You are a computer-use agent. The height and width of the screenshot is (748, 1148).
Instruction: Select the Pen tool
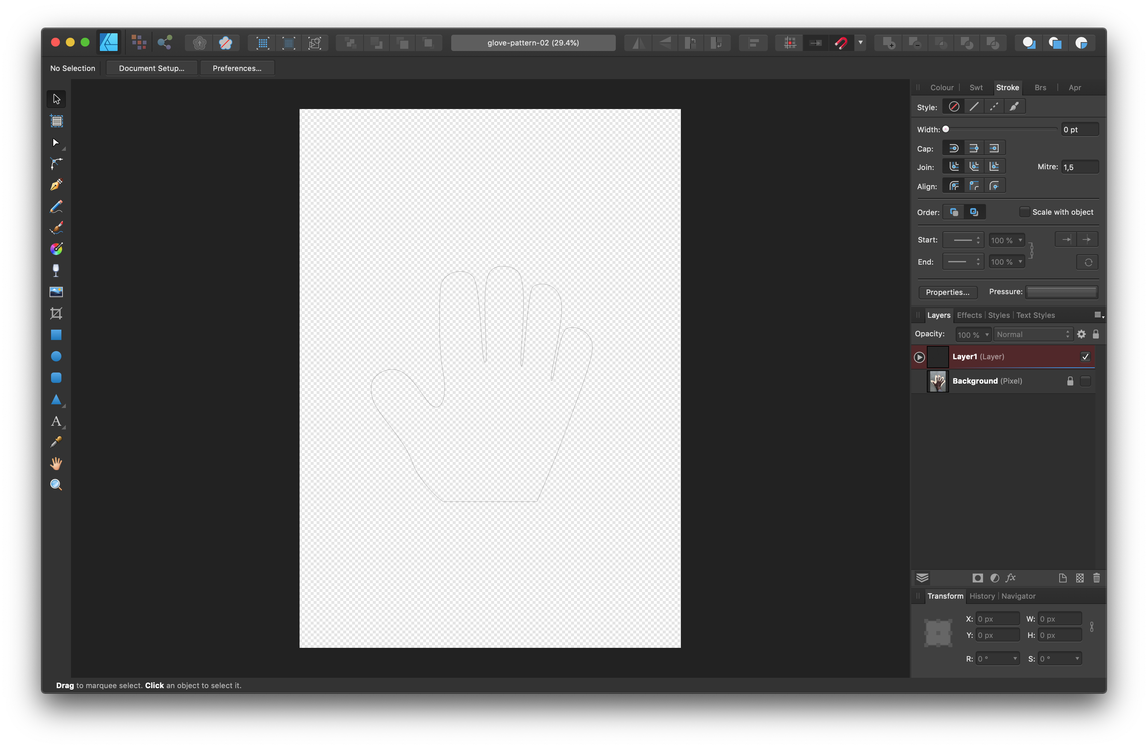[56, 185]
